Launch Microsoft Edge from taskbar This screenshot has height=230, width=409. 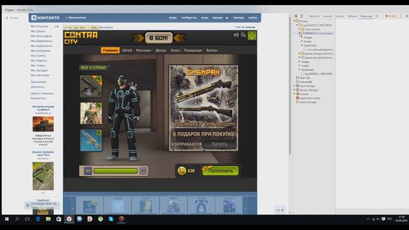point(38,219)
